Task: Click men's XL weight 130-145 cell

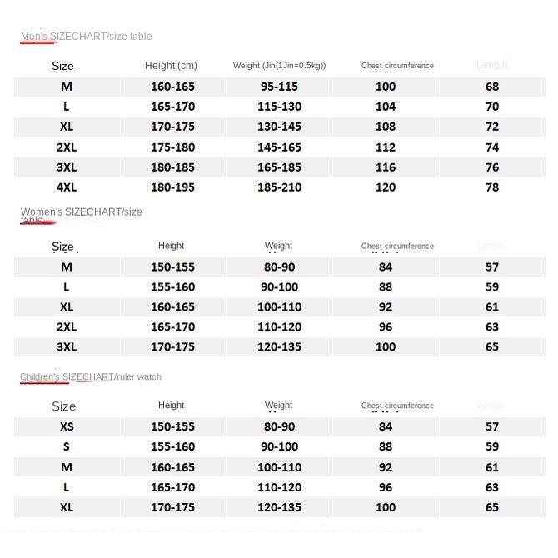Action: tap(279, 127)
